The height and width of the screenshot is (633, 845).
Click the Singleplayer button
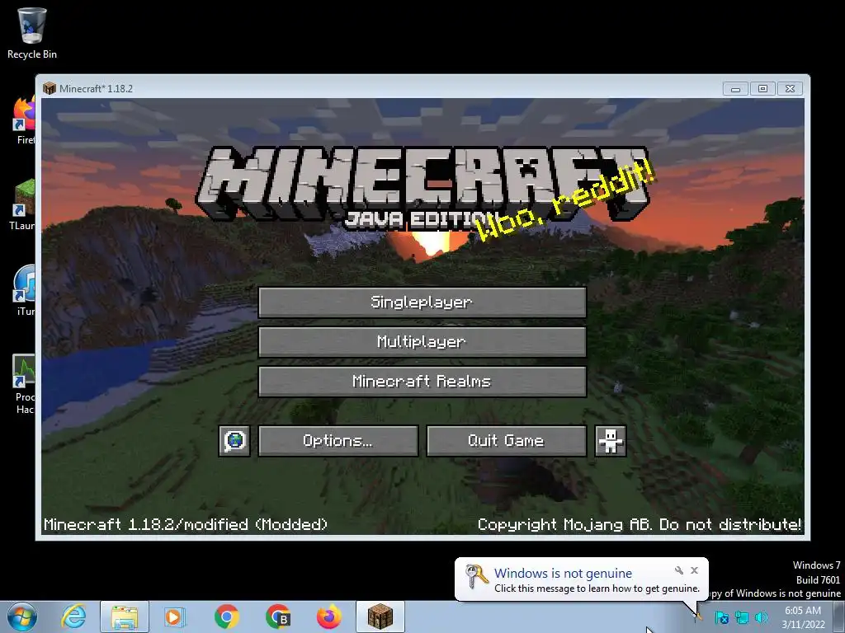click(x=422, y=302)
